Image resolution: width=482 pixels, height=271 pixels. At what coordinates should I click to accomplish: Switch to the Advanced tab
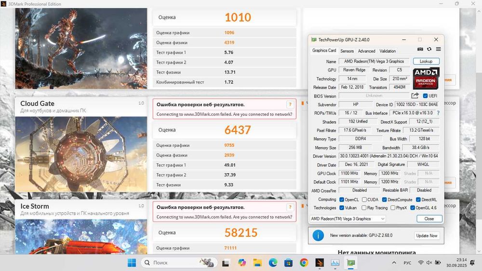[x=366, y=51]
